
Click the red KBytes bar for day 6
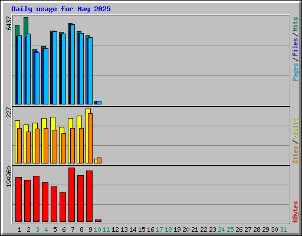[x=63, y=207]
